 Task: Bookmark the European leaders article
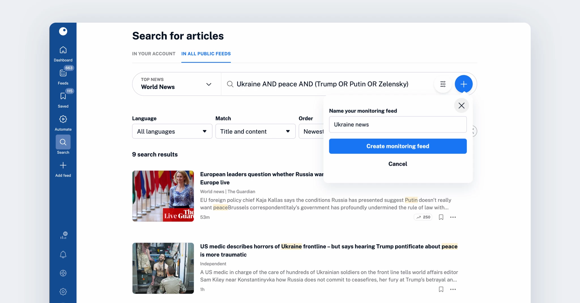click(x=441, y=217)
